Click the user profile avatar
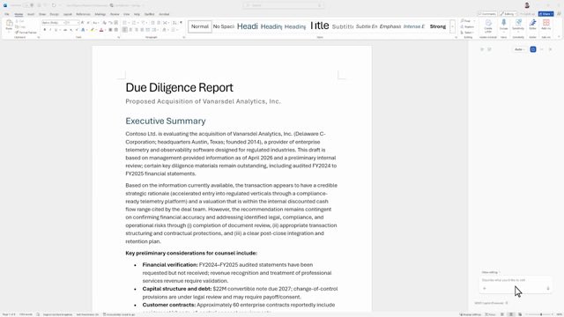 [527, 5]
